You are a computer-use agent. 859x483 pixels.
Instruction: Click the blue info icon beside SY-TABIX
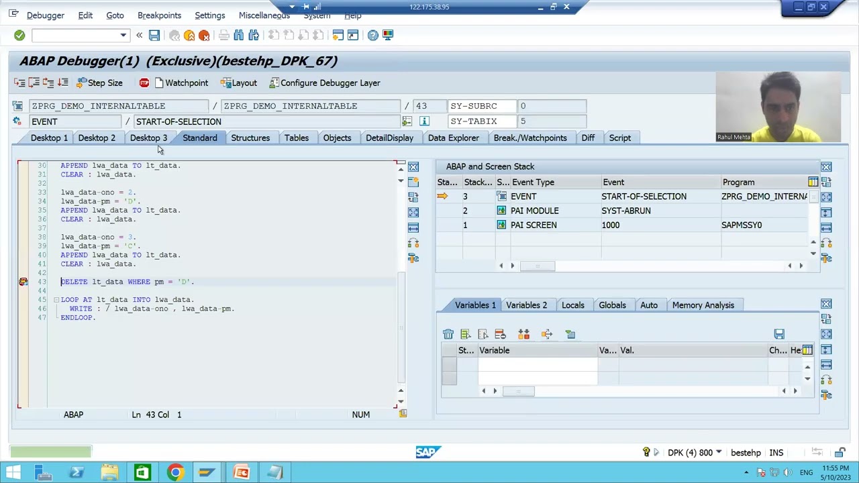[424, 121]
